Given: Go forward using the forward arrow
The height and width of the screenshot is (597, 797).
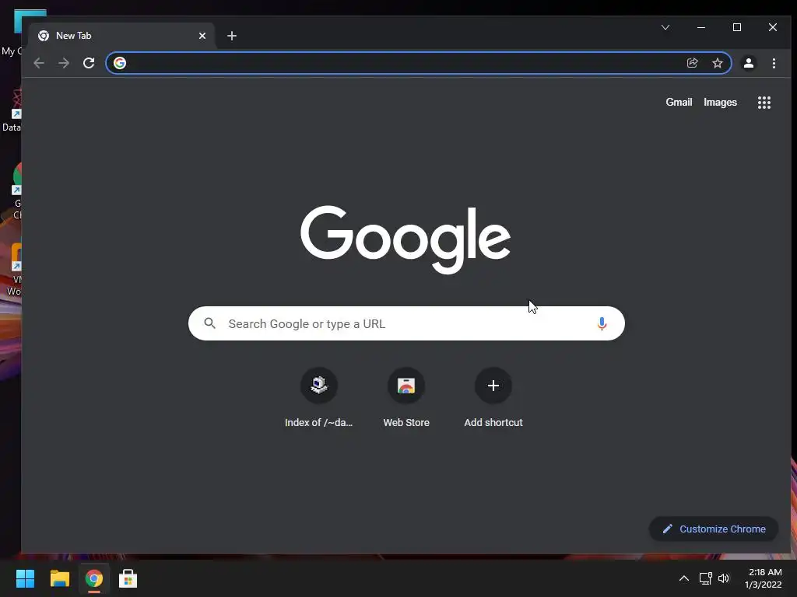Looking at the screenshot, I should pyautogui.click(x=64, y=63).
